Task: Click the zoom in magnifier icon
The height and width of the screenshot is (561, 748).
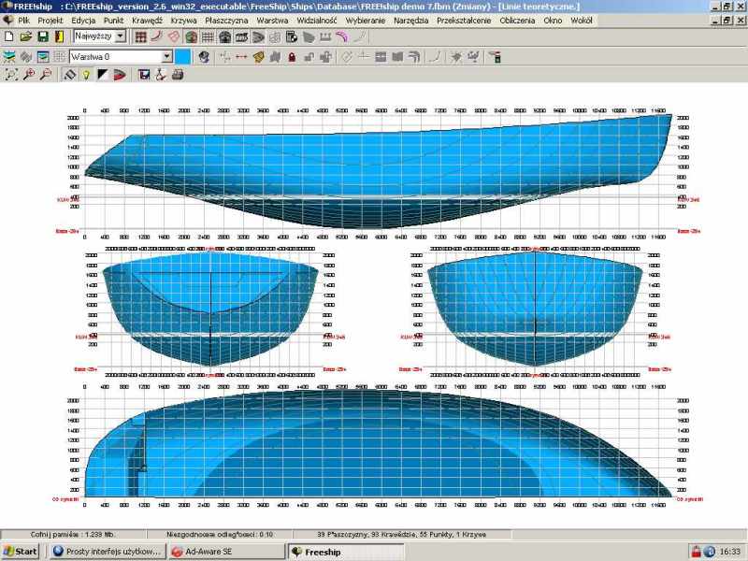Action: pyautogui.click(x=28, y=74)
